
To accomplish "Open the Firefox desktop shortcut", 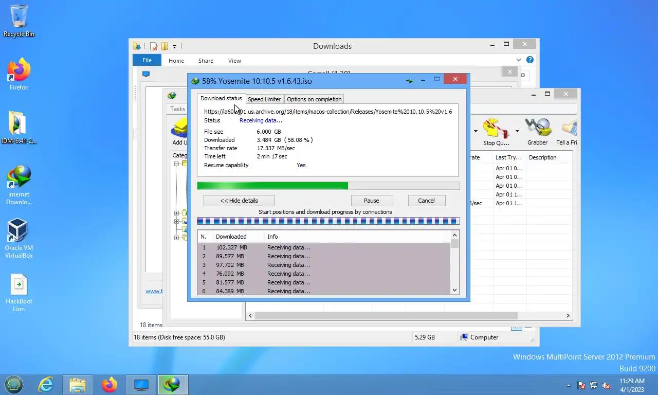I will pyautogui.click(x=19, y=75).
